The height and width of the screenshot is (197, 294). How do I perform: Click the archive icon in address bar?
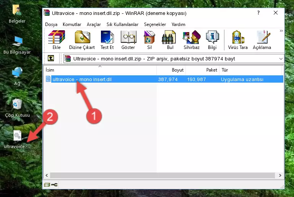(68, 59)
